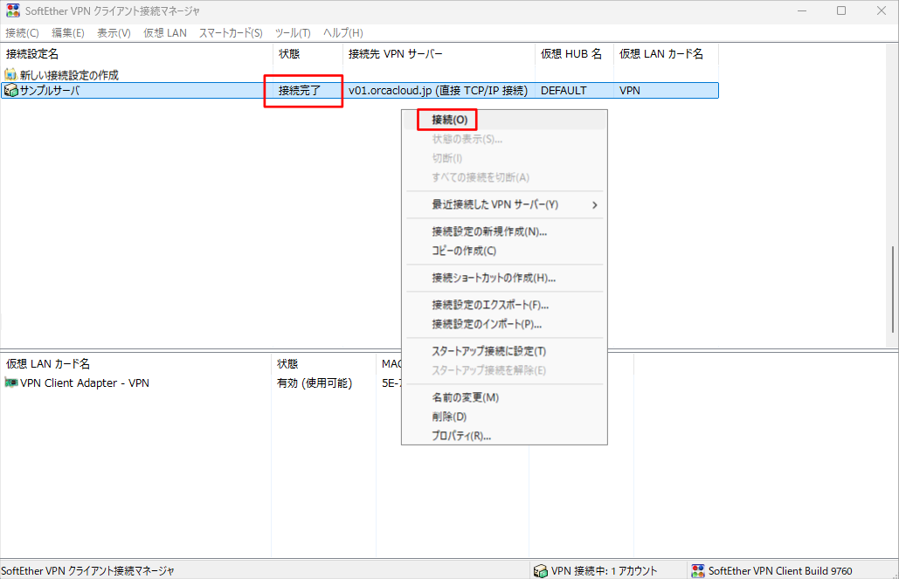
Task: Choose 接続設定のインポート(P)...
Action: click(x=487, y=325)
